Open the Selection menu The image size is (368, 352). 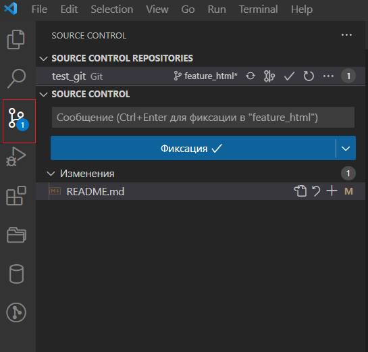tap(112, 9)
